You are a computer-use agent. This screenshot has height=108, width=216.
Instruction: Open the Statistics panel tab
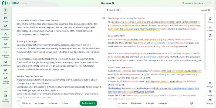pyautogui.click(x=210, y=28)
